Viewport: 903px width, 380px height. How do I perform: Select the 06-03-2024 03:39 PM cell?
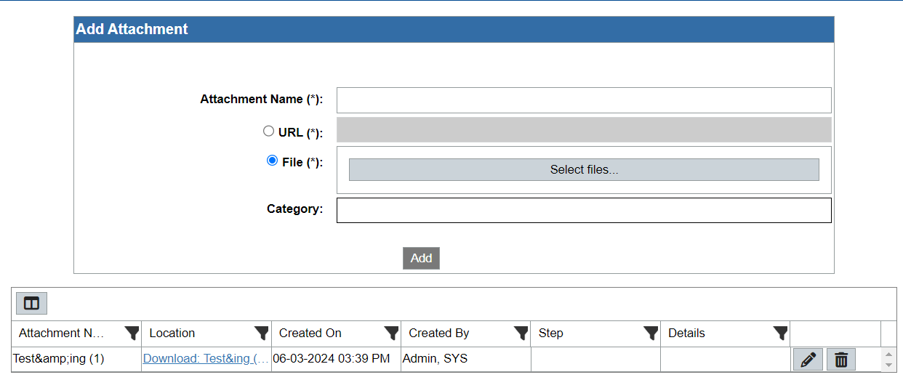tap(336, 359)
